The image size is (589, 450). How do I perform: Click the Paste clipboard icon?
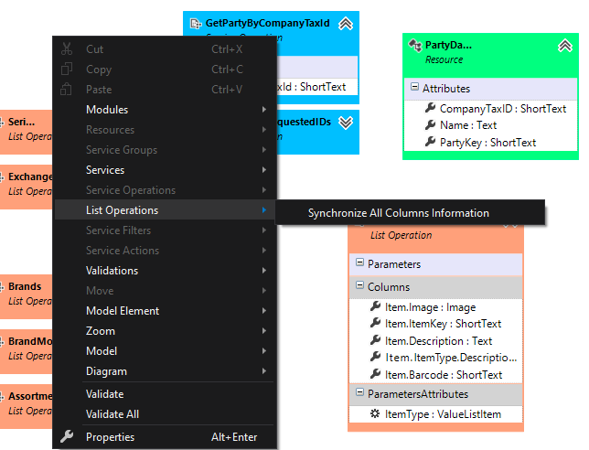pos(67,90)
